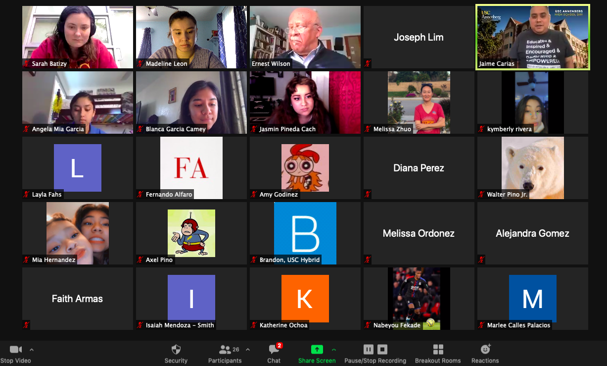The height and width of the screenshot is (366, 607).
Task: Click the Stop Video camera icon
Action: (15, 349)
